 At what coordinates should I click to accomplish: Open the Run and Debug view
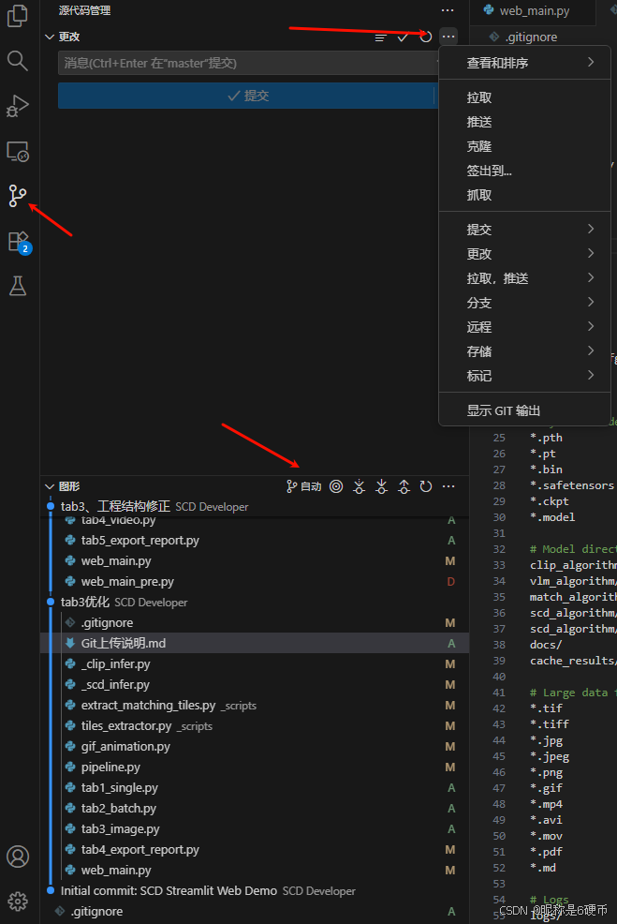(x=18, y=106)
